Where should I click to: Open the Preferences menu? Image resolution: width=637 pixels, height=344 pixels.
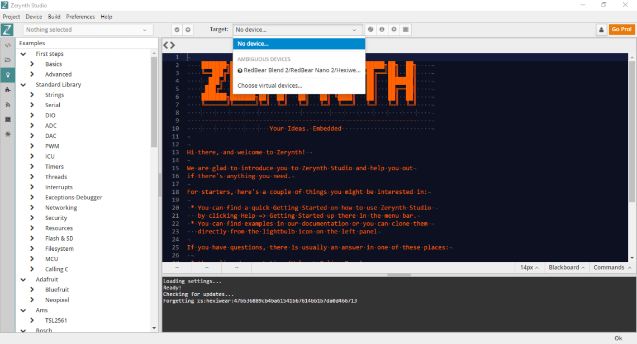(80, 17)
